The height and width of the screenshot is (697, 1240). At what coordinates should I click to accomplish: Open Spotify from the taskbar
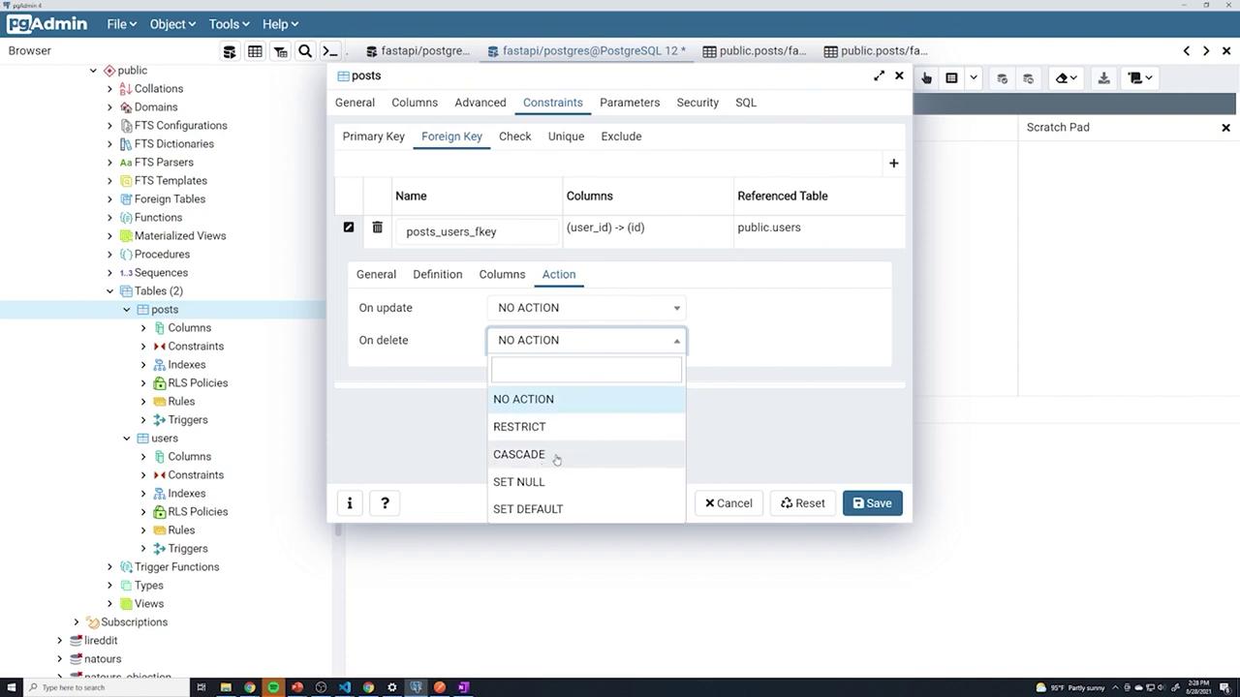click(273, 687)
